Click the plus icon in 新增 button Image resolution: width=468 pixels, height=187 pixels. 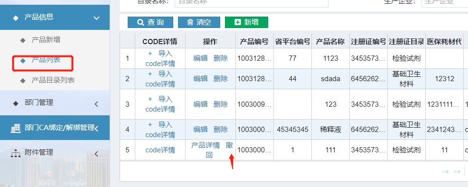tap(238, 22)
